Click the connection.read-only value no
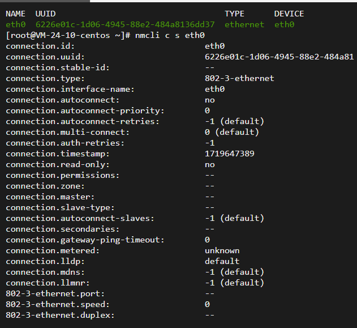357x328 pixels. 210,165
